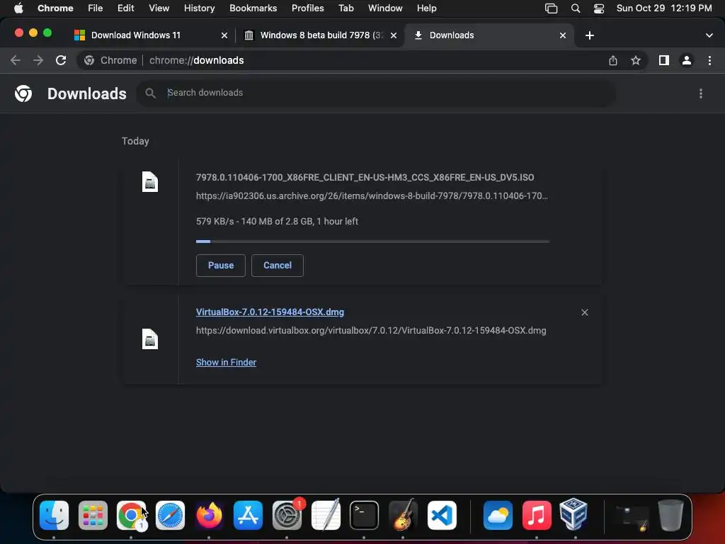This screenshot has height=544, width=725.
Task: Close the Downloads tab
Action: pos(563,35)
